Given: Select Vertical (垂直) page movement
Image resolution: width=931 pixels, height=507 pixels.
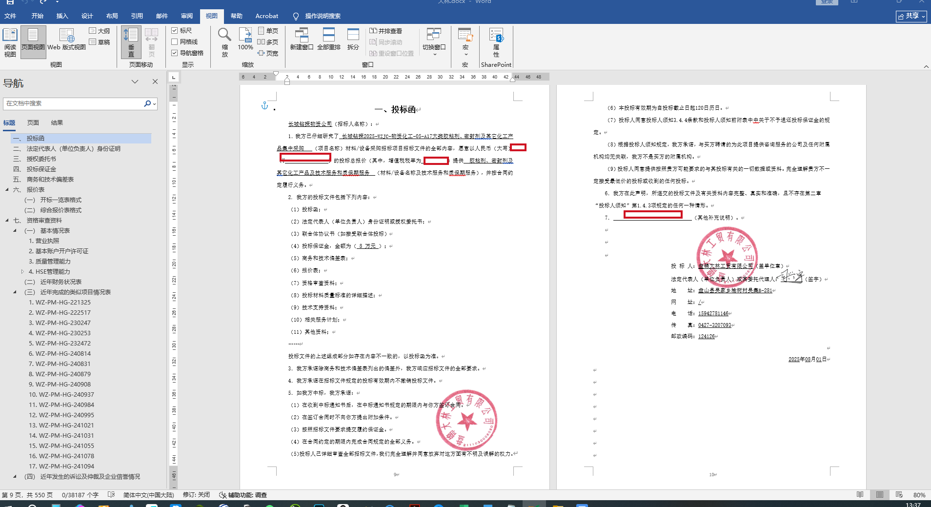Looking at the screenshot, I should click(131, 42).
